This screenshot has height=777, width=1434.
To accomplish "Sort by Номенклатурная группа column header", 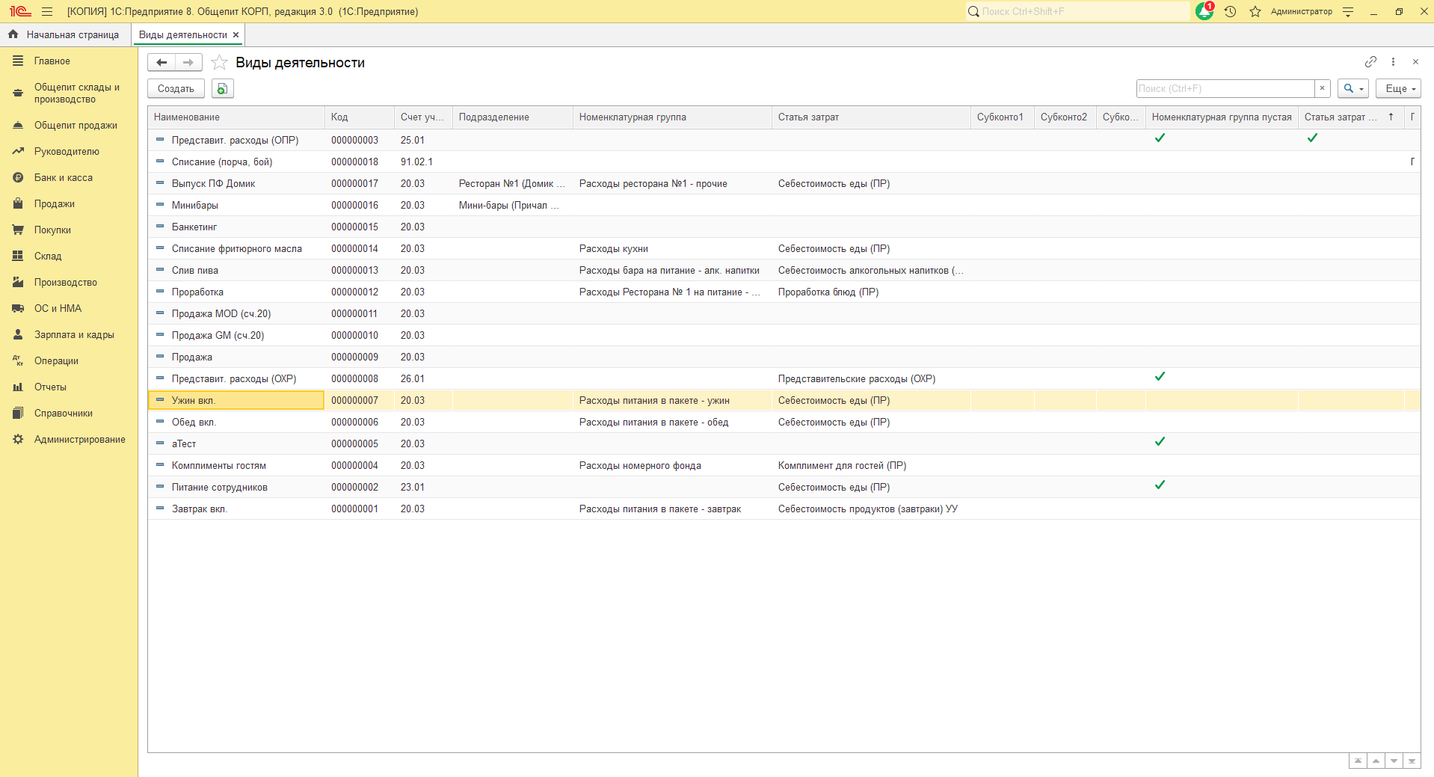I will (x=672, y=117).
